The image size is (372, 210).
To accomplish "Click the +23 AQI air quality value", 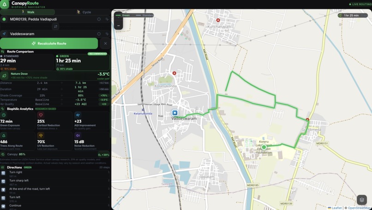I will pyautogui.click(x=80, y=104).
